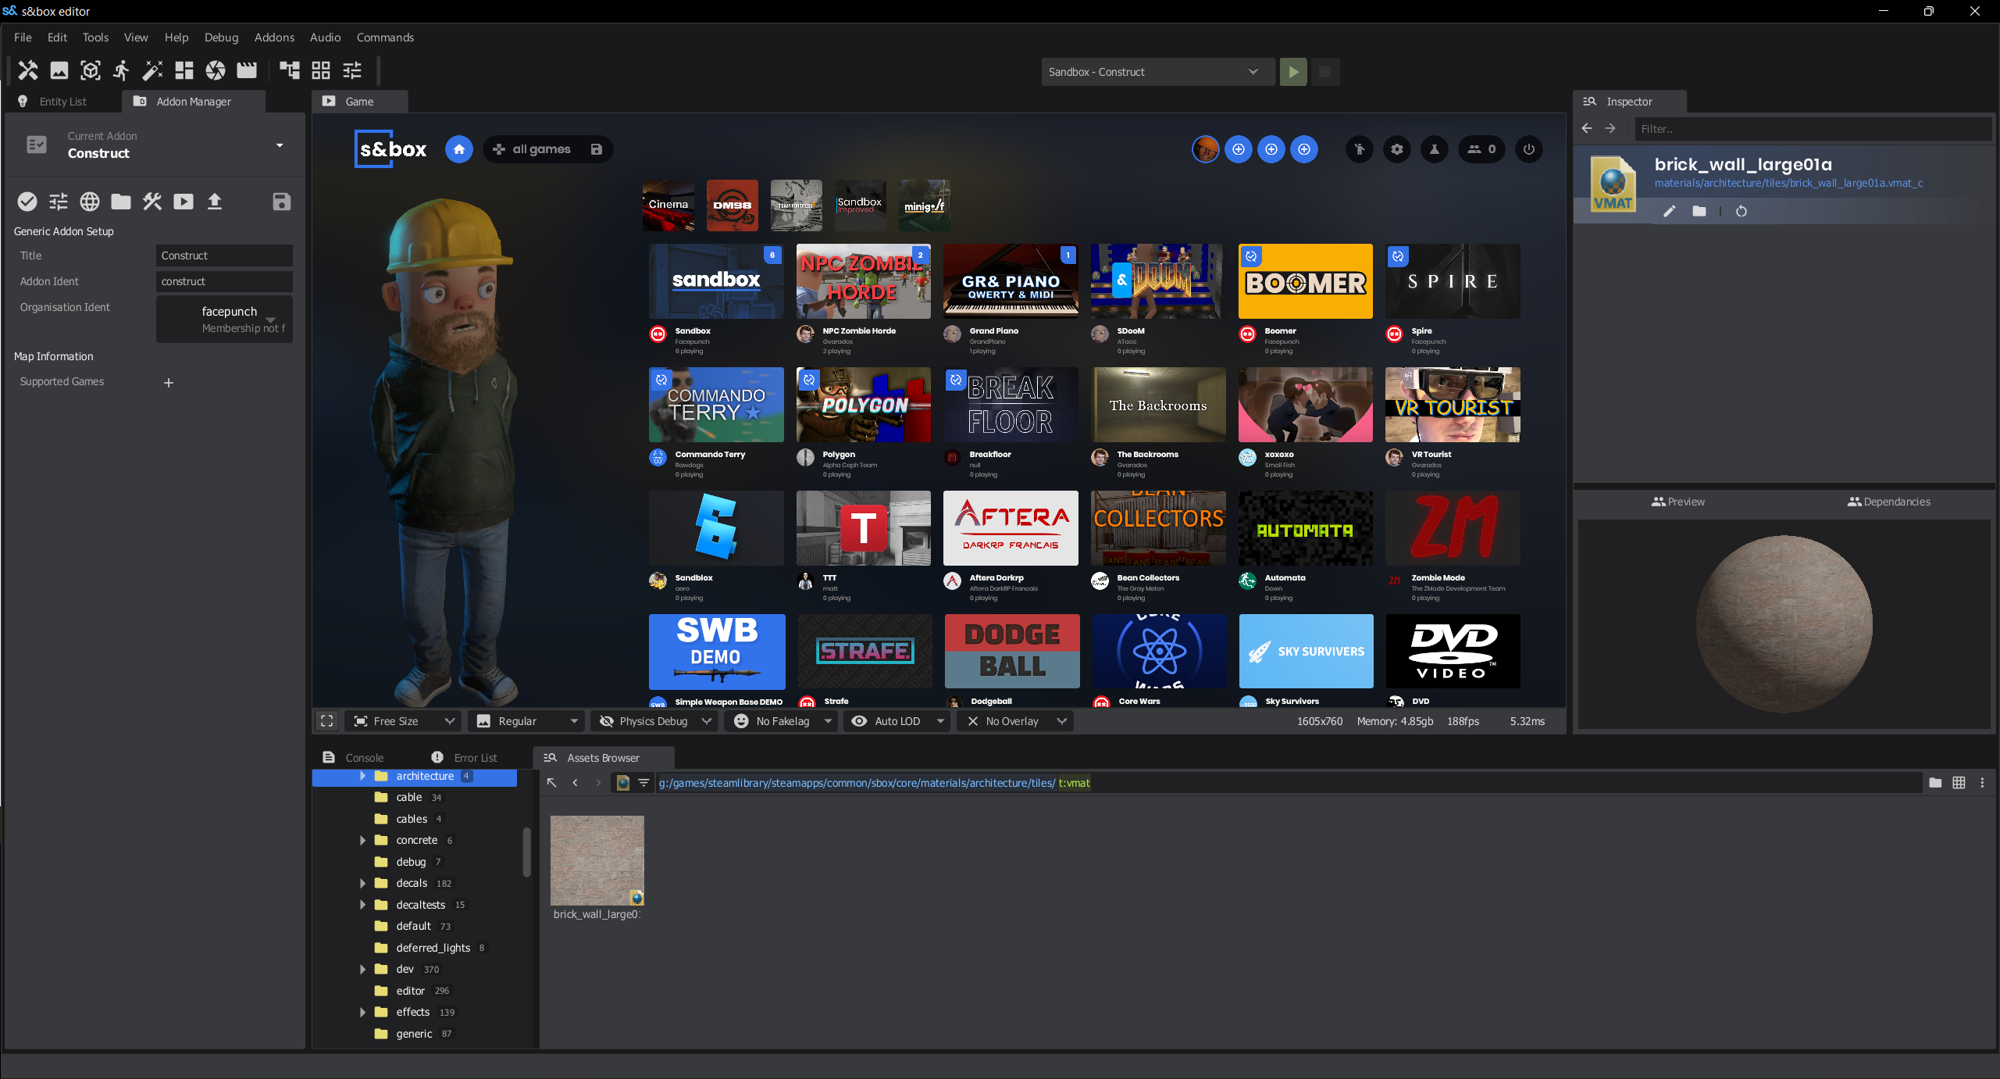Click the camera aperture toolbar icon
2000x1079 pixels.
point(216,70)
